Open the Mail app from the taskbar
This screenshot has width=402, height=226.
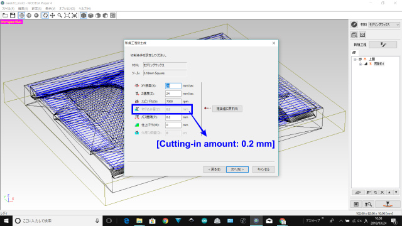click(x=269, y=220)
